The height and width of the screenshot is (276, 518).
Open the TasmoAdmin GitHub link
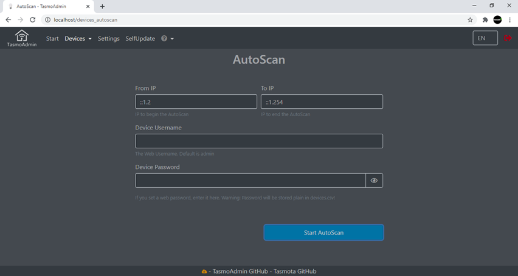[x=240, y=271]
